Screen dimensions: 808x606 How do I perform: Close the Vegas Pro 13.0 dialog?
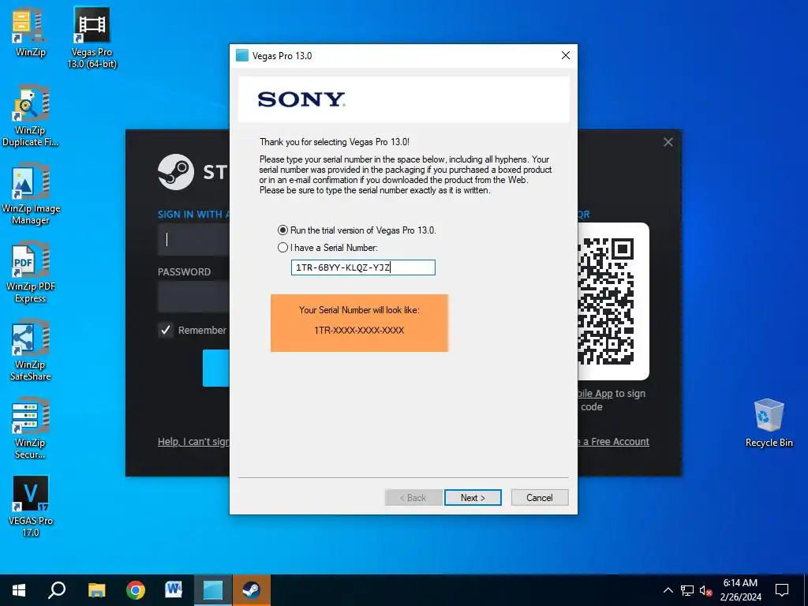[x=565, y=56]
